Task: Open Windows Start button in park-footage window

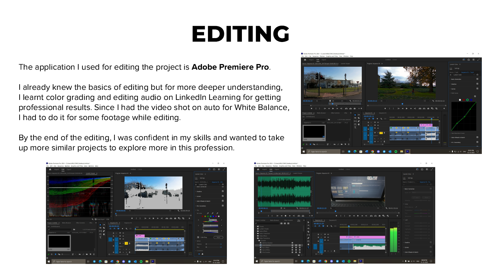Action: 304,152
